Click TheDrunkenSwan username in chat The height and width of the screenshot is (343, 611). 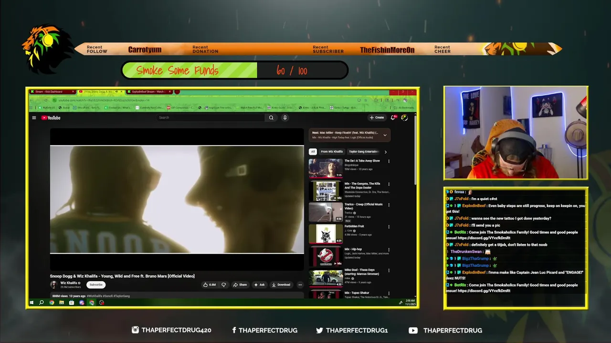coord(466,252)
